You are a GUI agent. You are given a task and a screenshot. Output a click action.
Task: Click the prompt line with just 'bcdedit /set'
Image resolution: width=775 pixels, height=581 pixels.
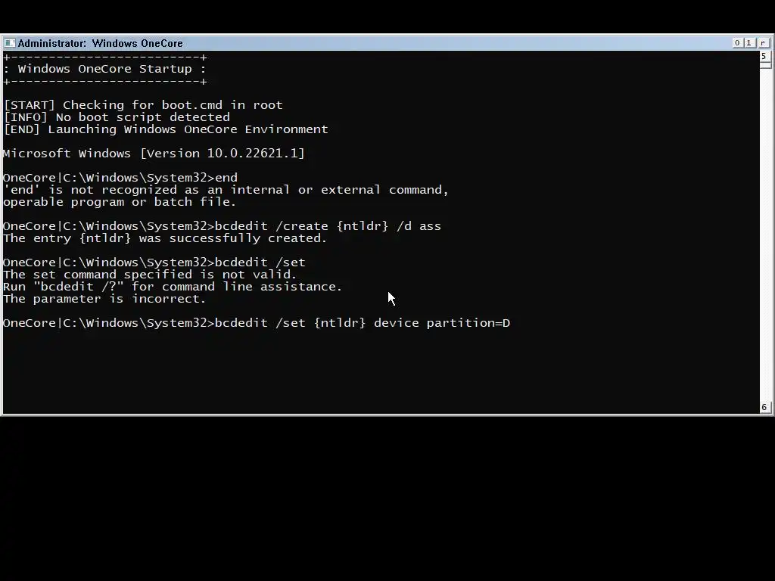click(x=154, y=263)
